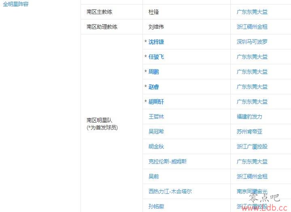The image size is (291, 212).
Task: Open player link 胡明轩
Action: [x=156, y=102]
